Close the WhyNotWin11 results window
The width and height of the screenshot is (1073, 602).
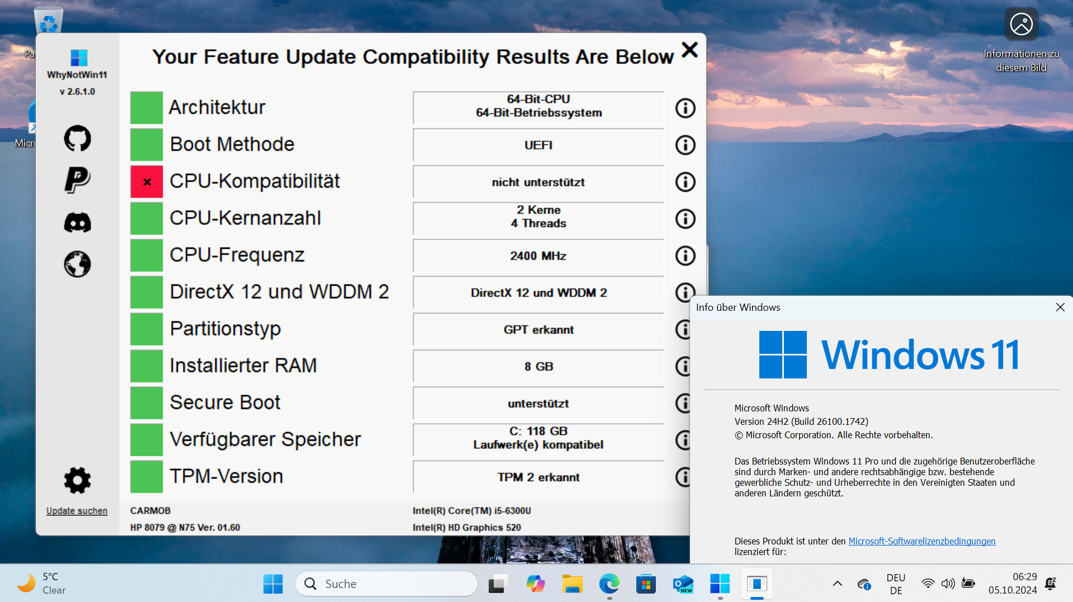690,50
